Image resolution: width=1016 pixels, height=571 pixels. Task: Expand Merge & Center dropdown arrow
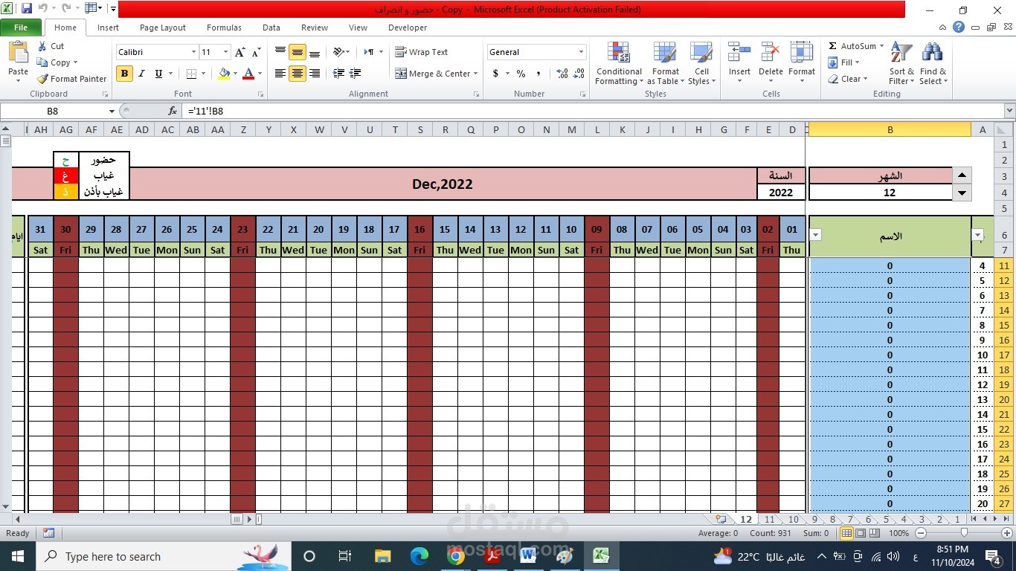pos(476,74)
